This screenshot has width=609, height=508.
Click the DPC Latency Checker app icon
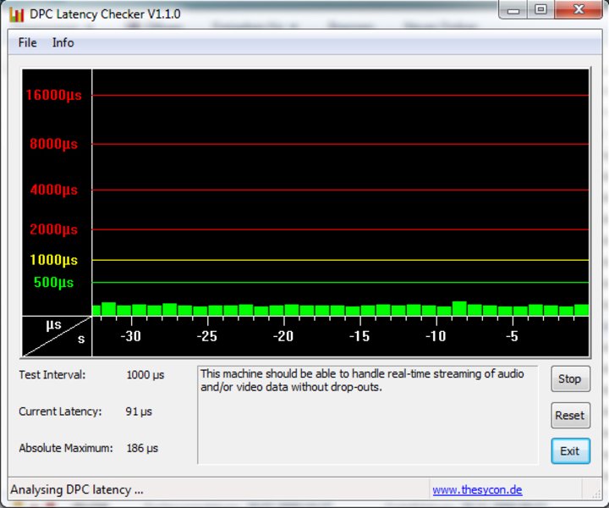(x=16, y=14)
